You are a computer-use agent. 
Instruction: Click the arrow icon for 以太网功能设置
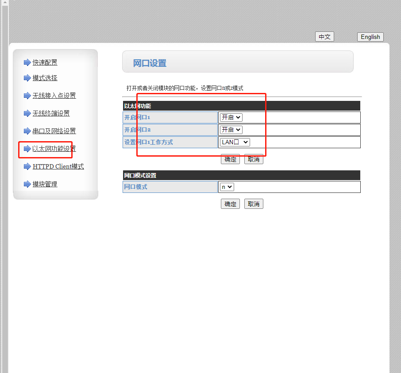[27, 149]
